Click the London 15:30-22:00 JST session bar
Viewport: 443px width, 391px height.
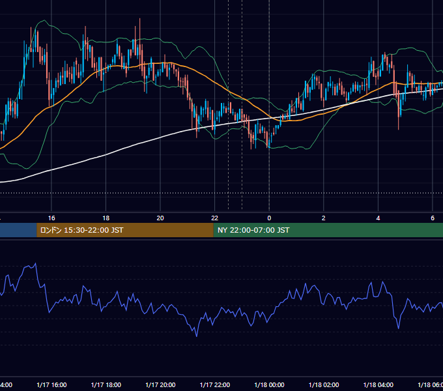click(x=125, y=230)
